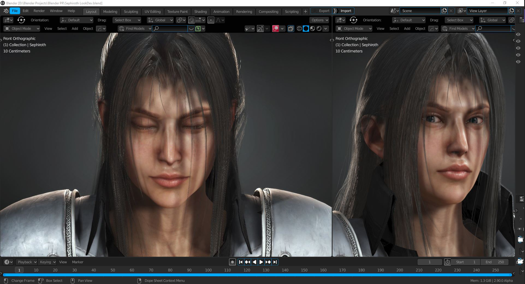Image resolution: width=525 pixels, height=284 pixels.
Task: Click the View Layer name field
Action: [x=487, y=11]
